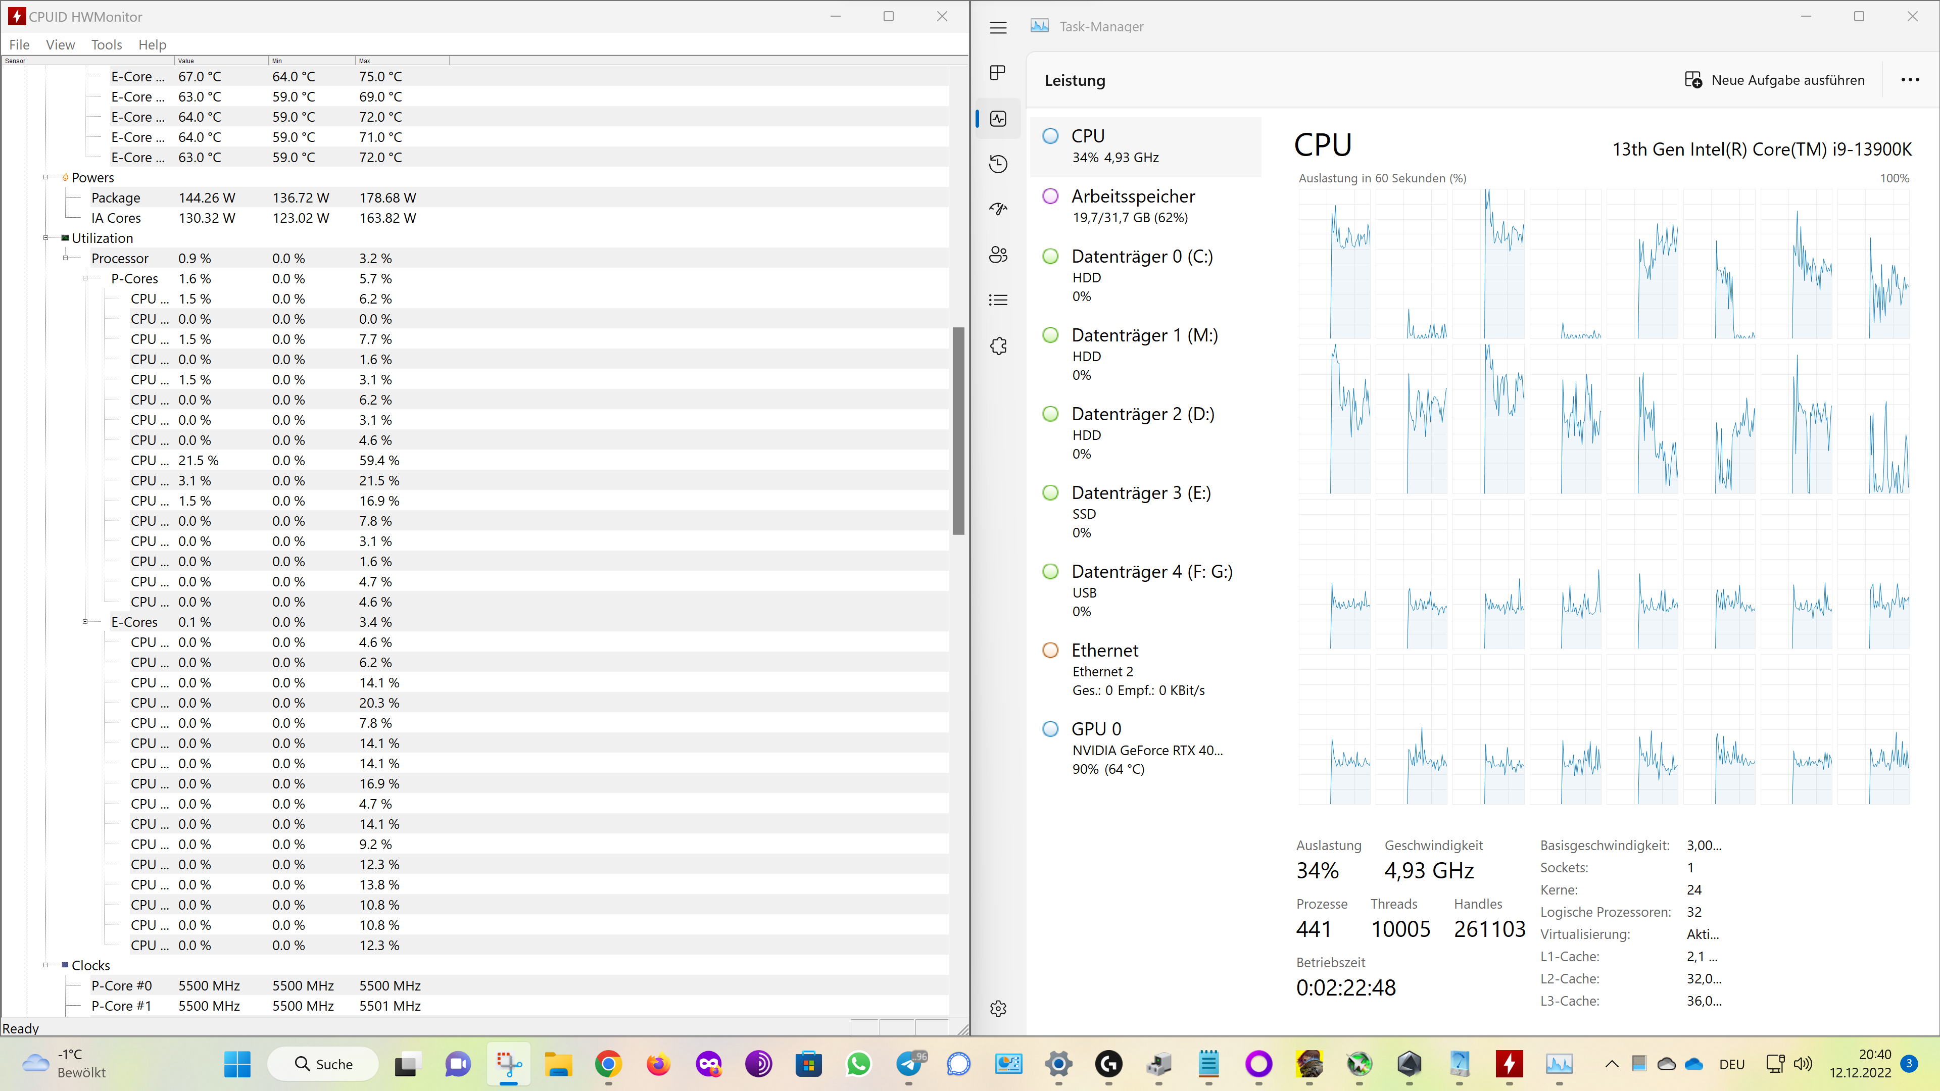Collapse the Clocks tree node

46,965
